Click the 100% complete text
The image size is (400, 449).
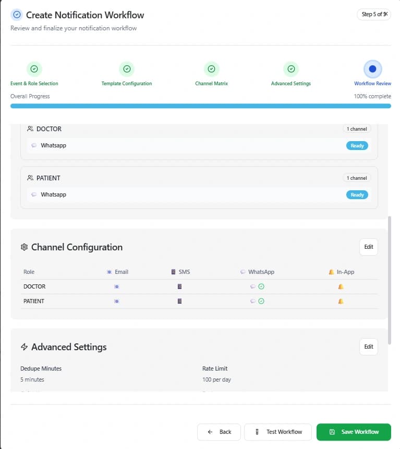pos(372,96)
